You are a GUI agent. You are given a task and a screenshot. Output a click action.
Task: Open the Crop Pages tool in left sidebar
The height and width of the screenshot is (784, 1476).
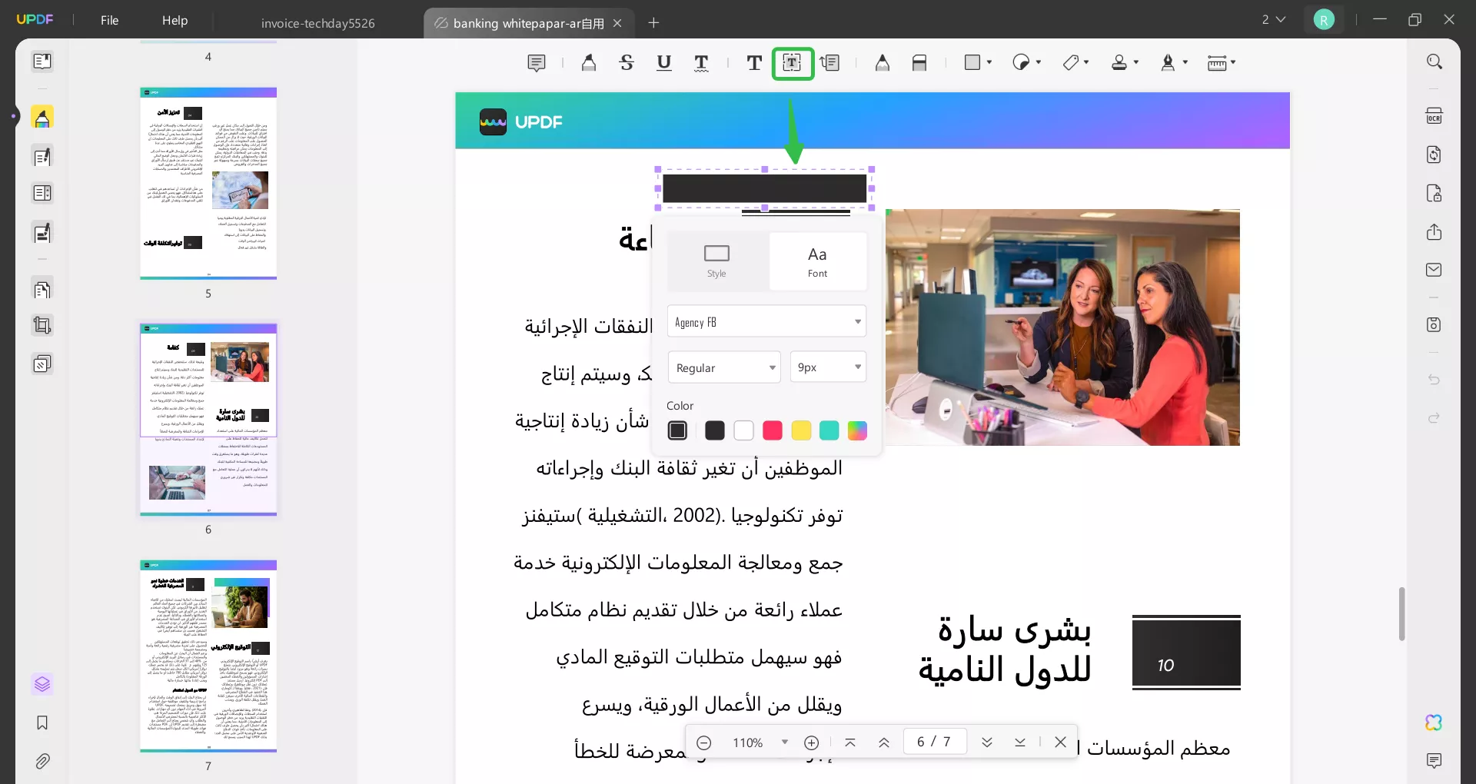coord(42,325)
